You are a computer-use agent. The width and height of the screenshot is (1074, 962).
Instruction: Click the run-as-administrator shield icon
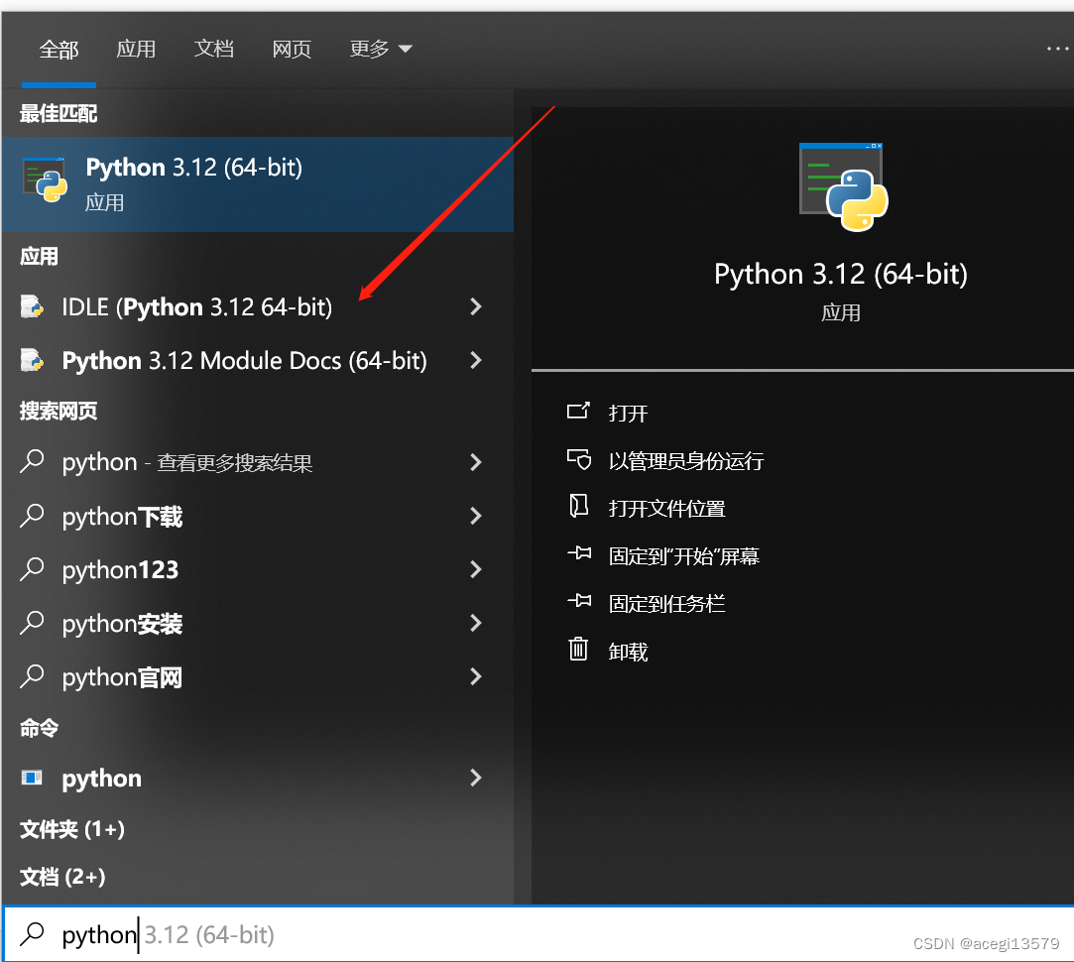(x=579, y=459)
